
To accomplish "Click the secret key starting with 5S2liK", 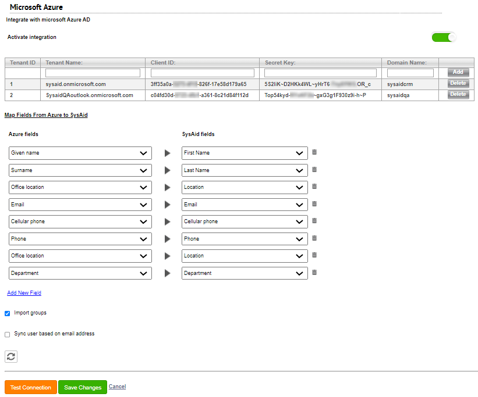I will [x=318, y=84].
